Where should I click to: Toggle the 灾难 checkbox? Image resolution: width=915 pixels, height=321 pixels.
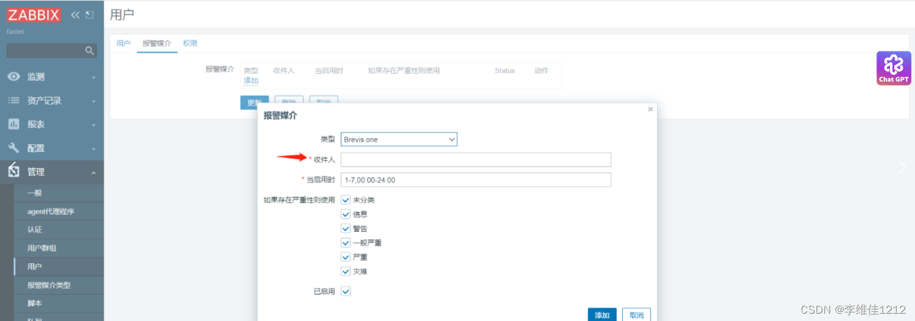pyautogui.click(x=346, y=272)
